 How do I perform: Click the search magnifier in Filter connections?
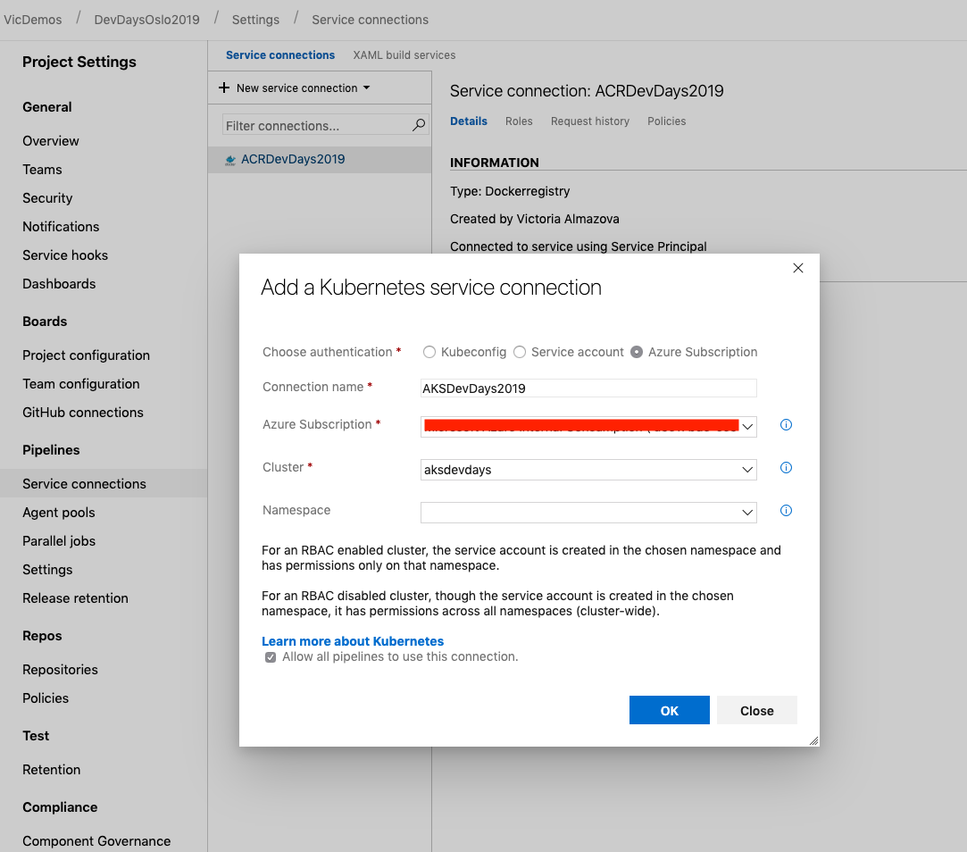point(418,126)
